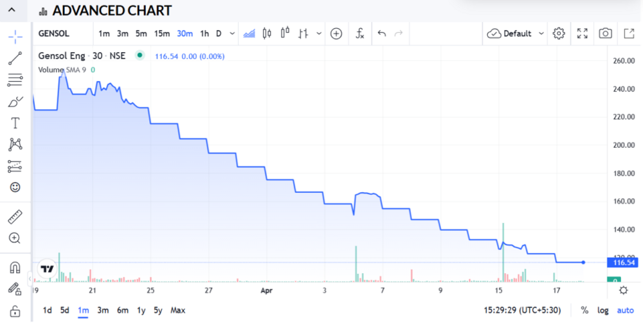Viewport: 643px width, 326px height.
Task: Open the chart patterns tool
Action: pos(15,145)
